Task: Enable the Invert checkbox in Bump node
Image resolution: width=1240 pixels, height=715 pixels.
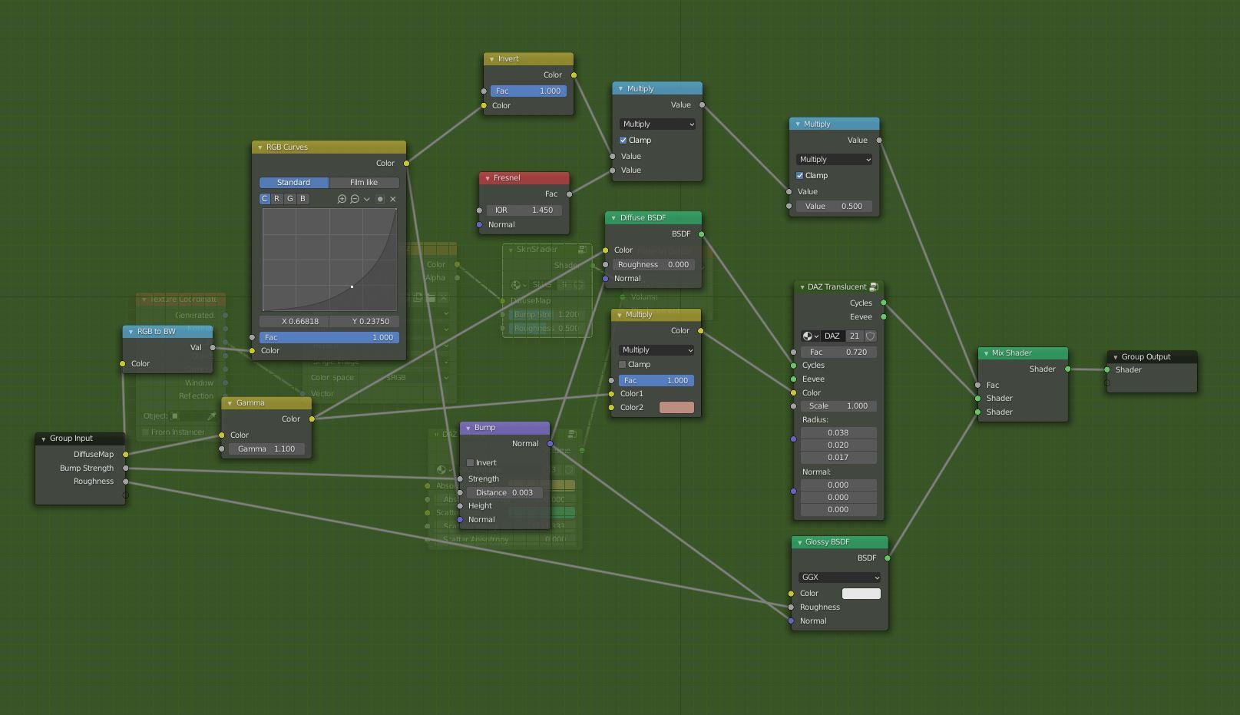Action: [470, 463]
